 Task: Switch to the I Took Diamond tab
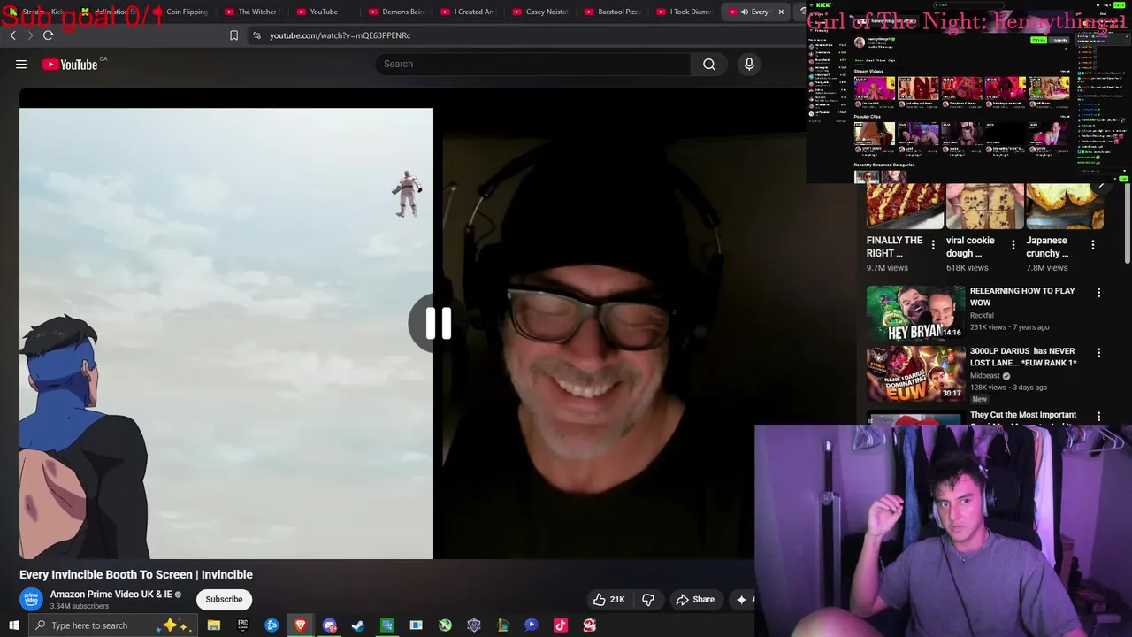(685, 12)
